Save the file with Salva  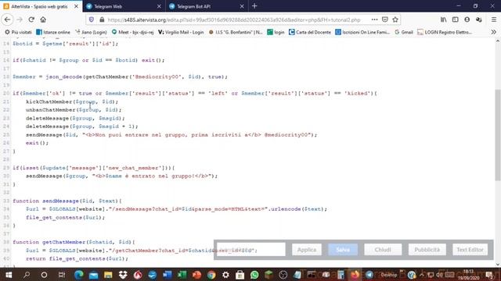(343, 250)
